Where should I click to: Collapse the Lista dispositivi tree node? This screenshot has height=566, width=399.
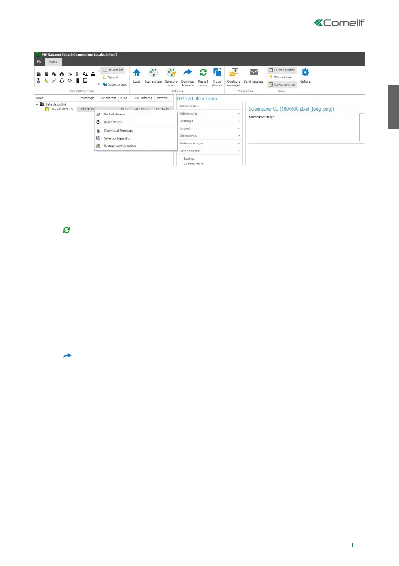[37, 105]
